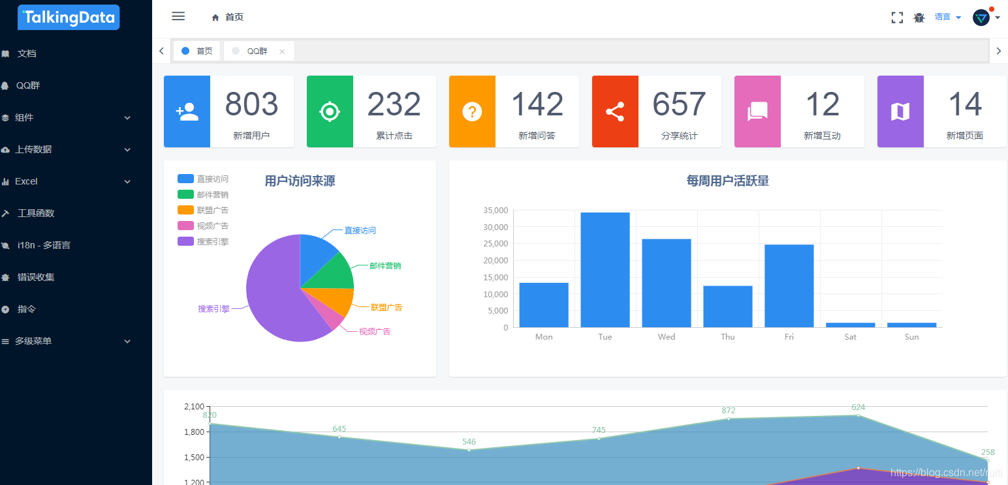The image size is (1008, 485).
Task: Click the purple map icon on 新增页面 card
Action: 900,111
